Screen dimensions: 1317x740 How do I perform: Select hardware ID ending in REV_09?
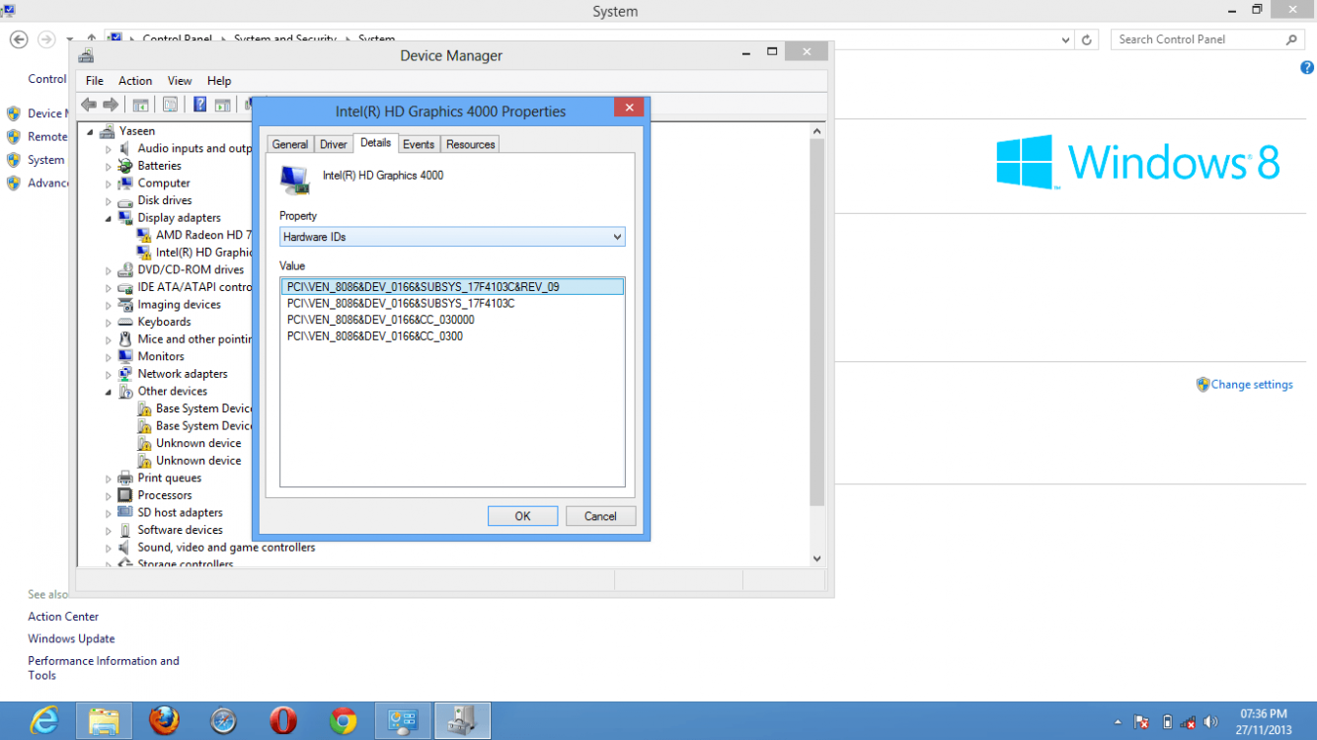(452, 287)
